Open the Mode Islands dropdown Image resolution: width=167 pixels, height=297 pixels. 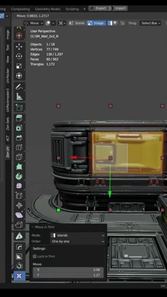(x=77, y=235)
